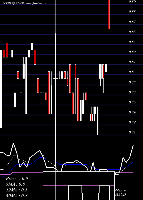
Task: Click the 0.85 price axis label
Action: [x=132, y=32]
